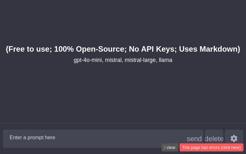Click the "llama" model name
Viewport: 246px width, 154px height.
(166, 60)
